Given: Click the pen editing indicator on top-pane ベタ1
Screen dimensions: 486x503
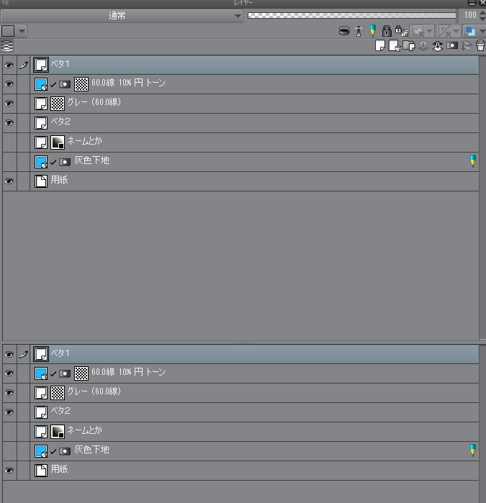Looking at the screenshot, I should [x=24, y=65].
